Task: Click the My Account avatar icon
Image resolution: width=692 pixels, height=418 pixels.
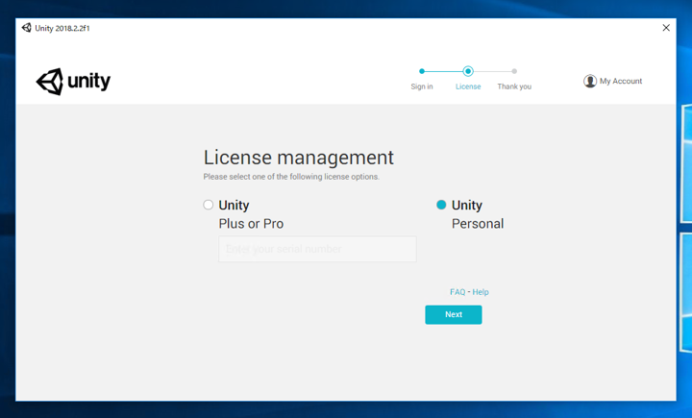Action: point(589,82)
